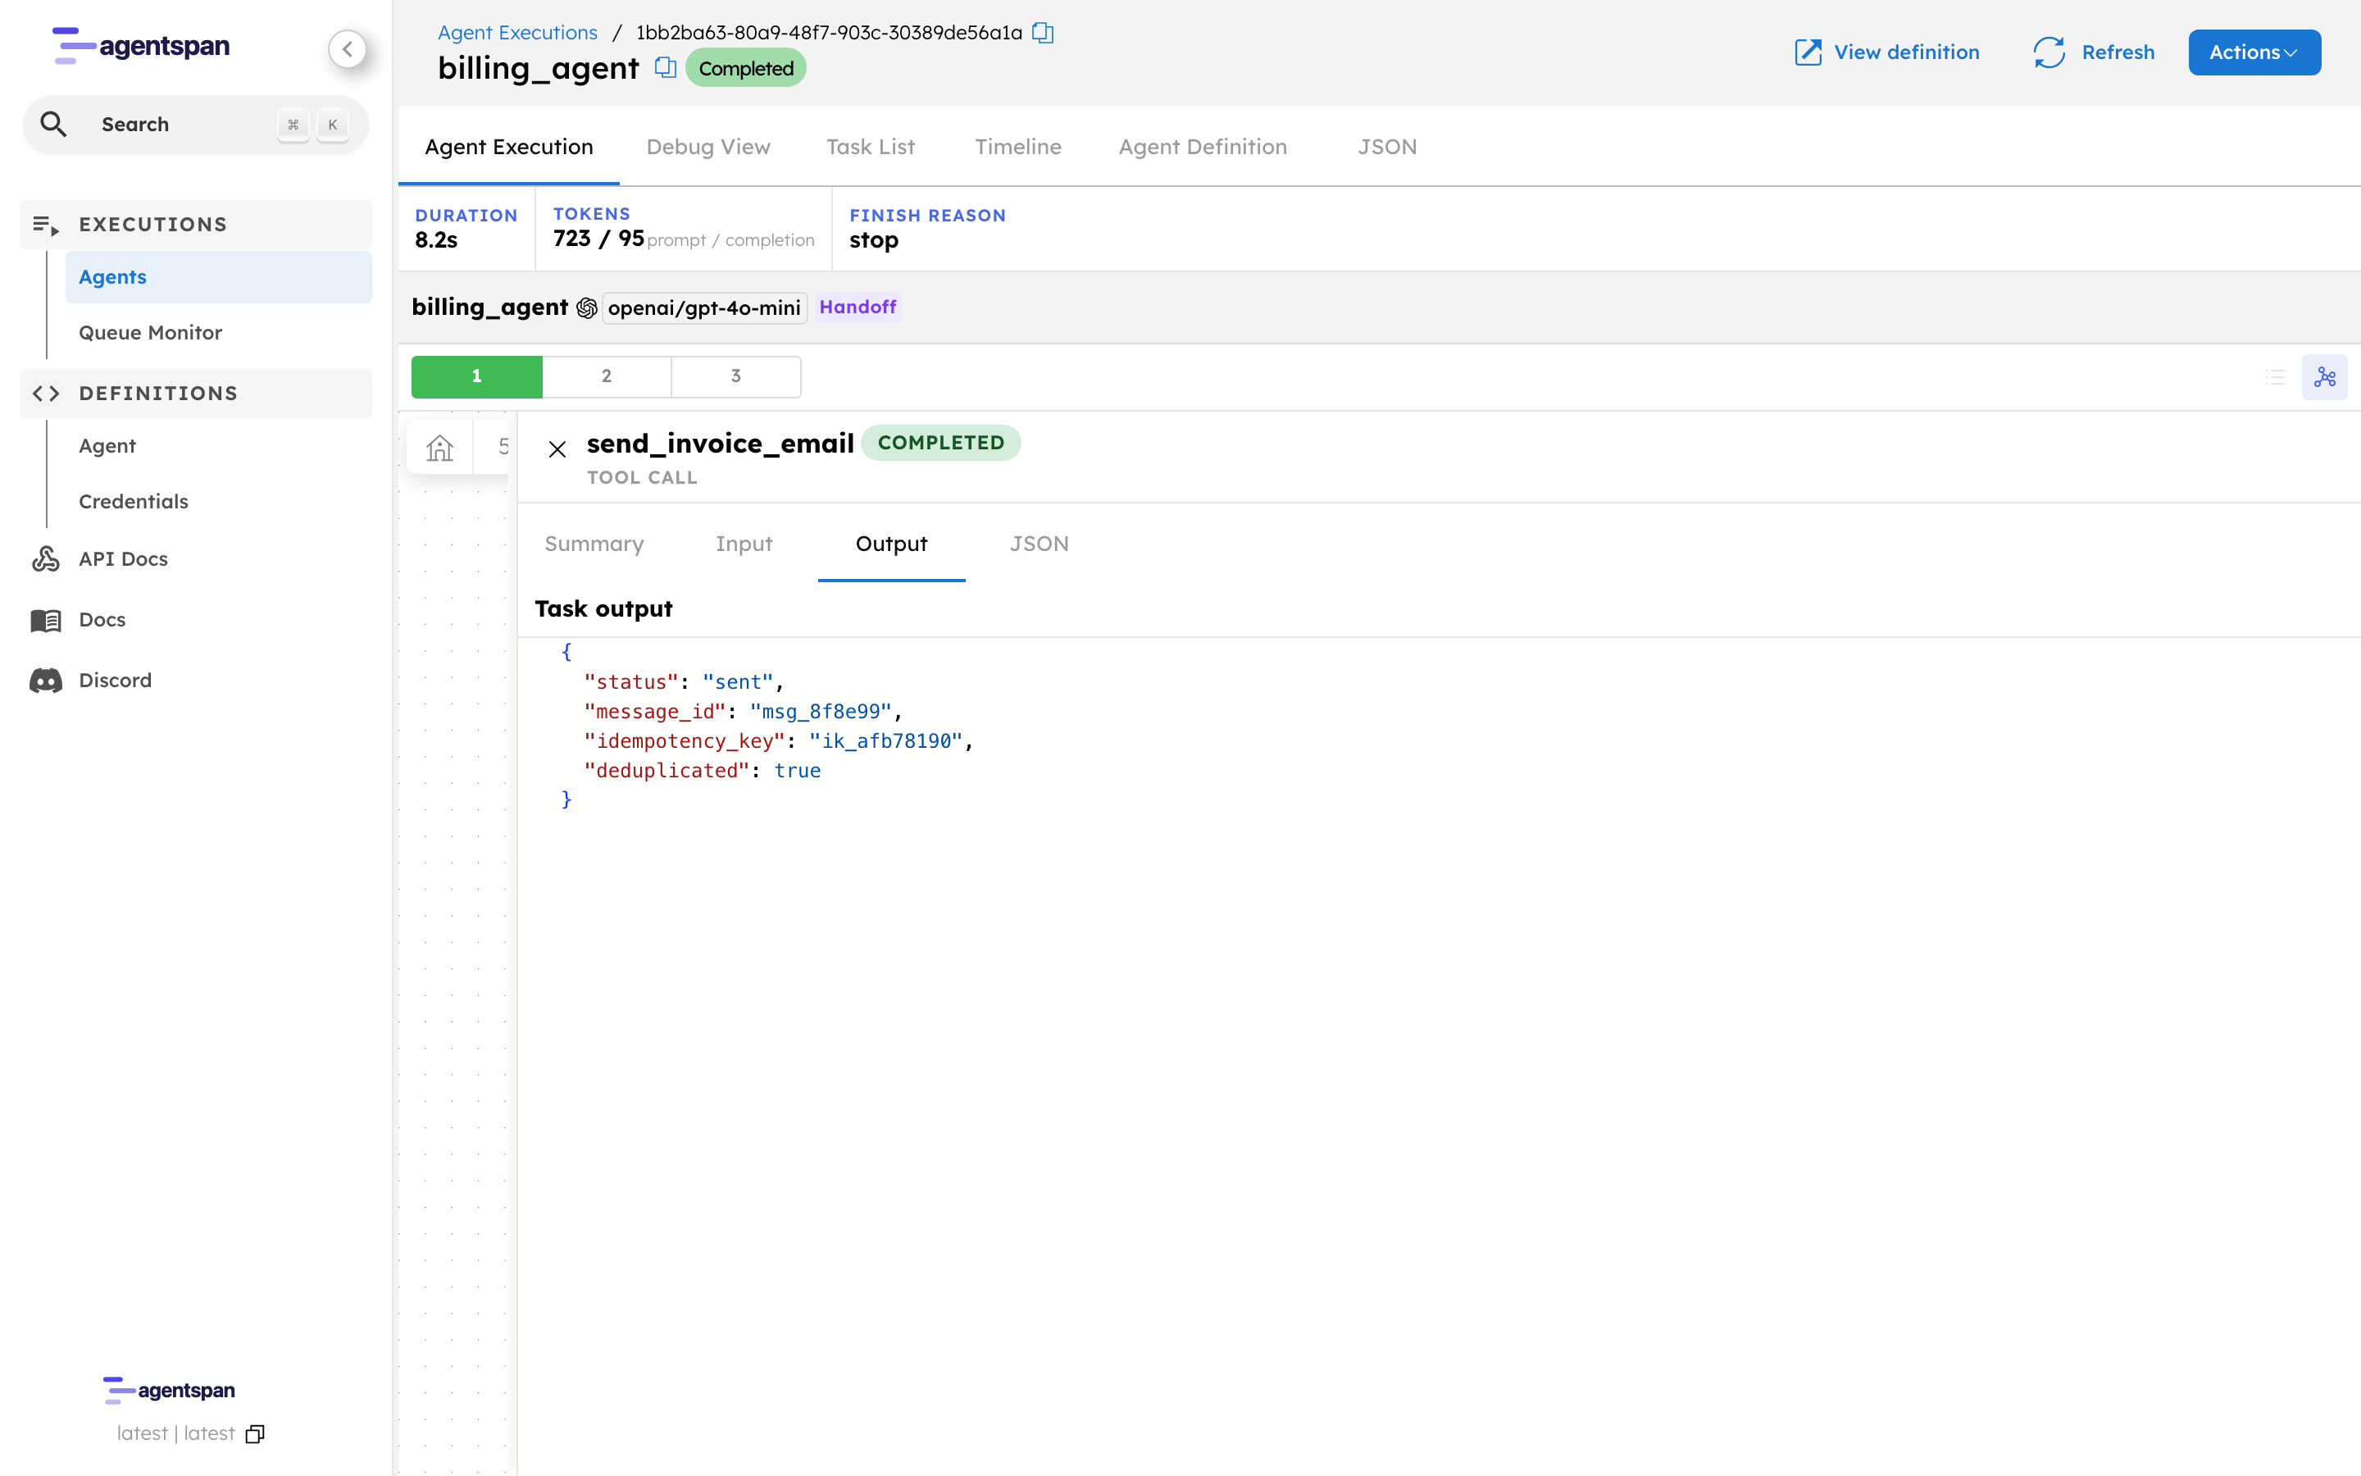2361x1476 pixels.
Task: Click the "deduplicated" key in output
Action: [666, 770]
